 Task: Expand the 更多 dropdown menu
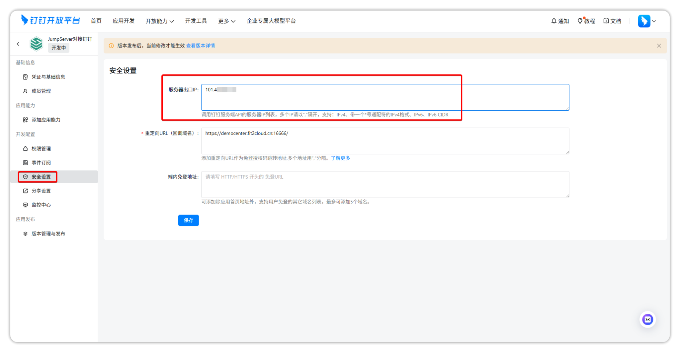pyautogui.click(x=227, y=21)
